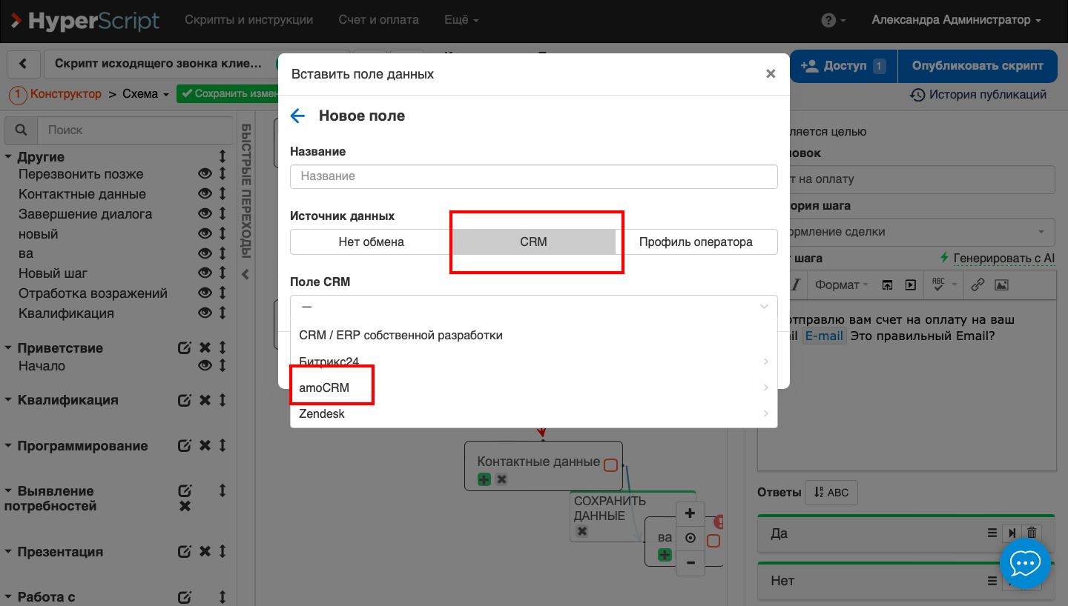Insert link in the step text editor

click(x=978, y=284)
